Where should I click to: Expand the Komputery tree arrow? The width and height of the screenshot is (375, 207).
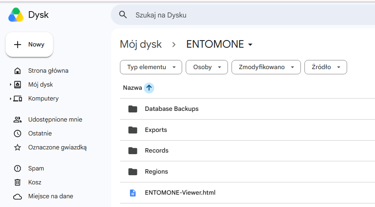pos(10,99)
